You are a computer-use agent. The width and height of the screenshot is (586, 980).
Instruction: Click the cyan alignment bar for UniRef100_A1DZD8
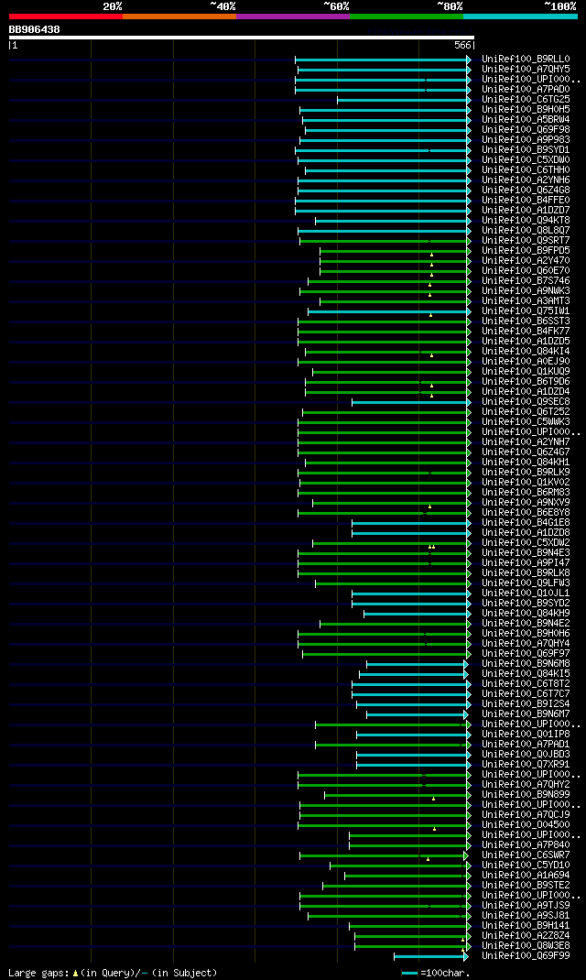coord(409,533)
